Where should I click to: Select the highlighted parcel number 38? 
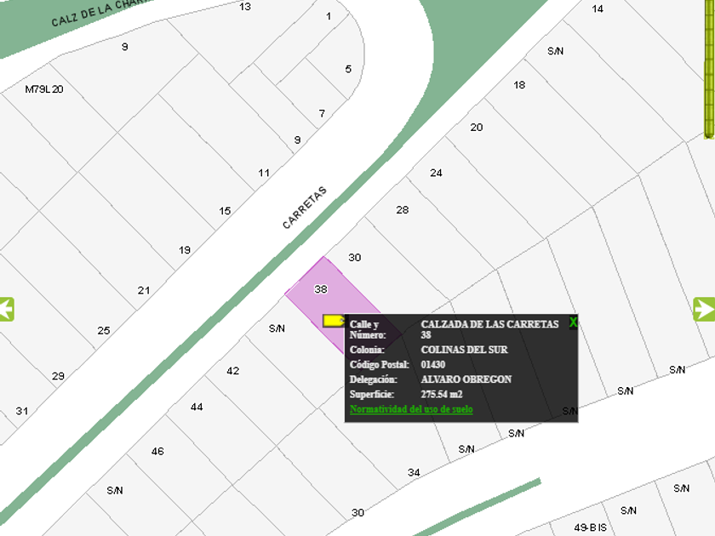click(321, 289)
